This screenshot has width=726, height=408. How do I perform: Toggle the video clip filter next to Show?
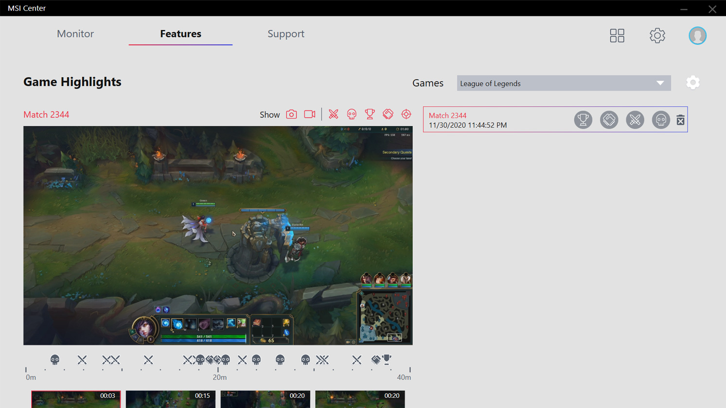click(x=310, y=115)
